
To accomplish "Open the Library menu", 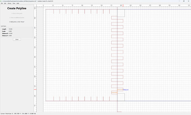I will pyautogui.click(x=9, y=3).
